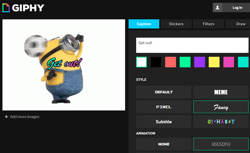Select the teal color swatch
This screenshot has width=250, height=153.
coord(243,62)
